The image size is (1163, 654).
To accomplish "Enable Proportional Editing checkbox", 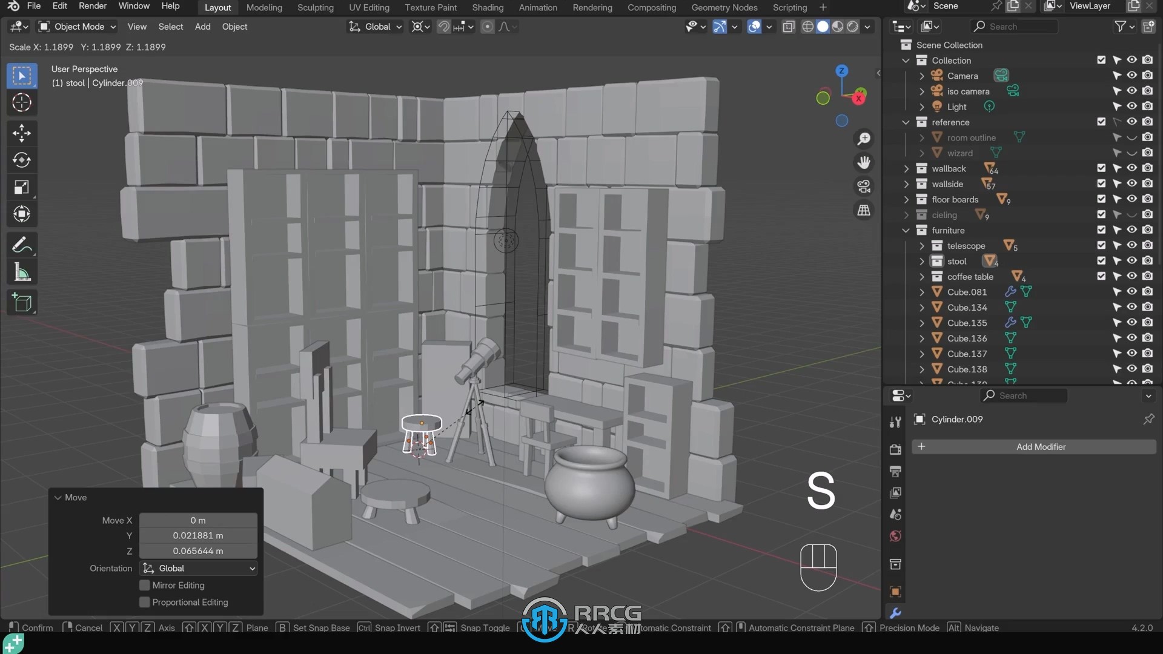I will [x=145, y=601].
